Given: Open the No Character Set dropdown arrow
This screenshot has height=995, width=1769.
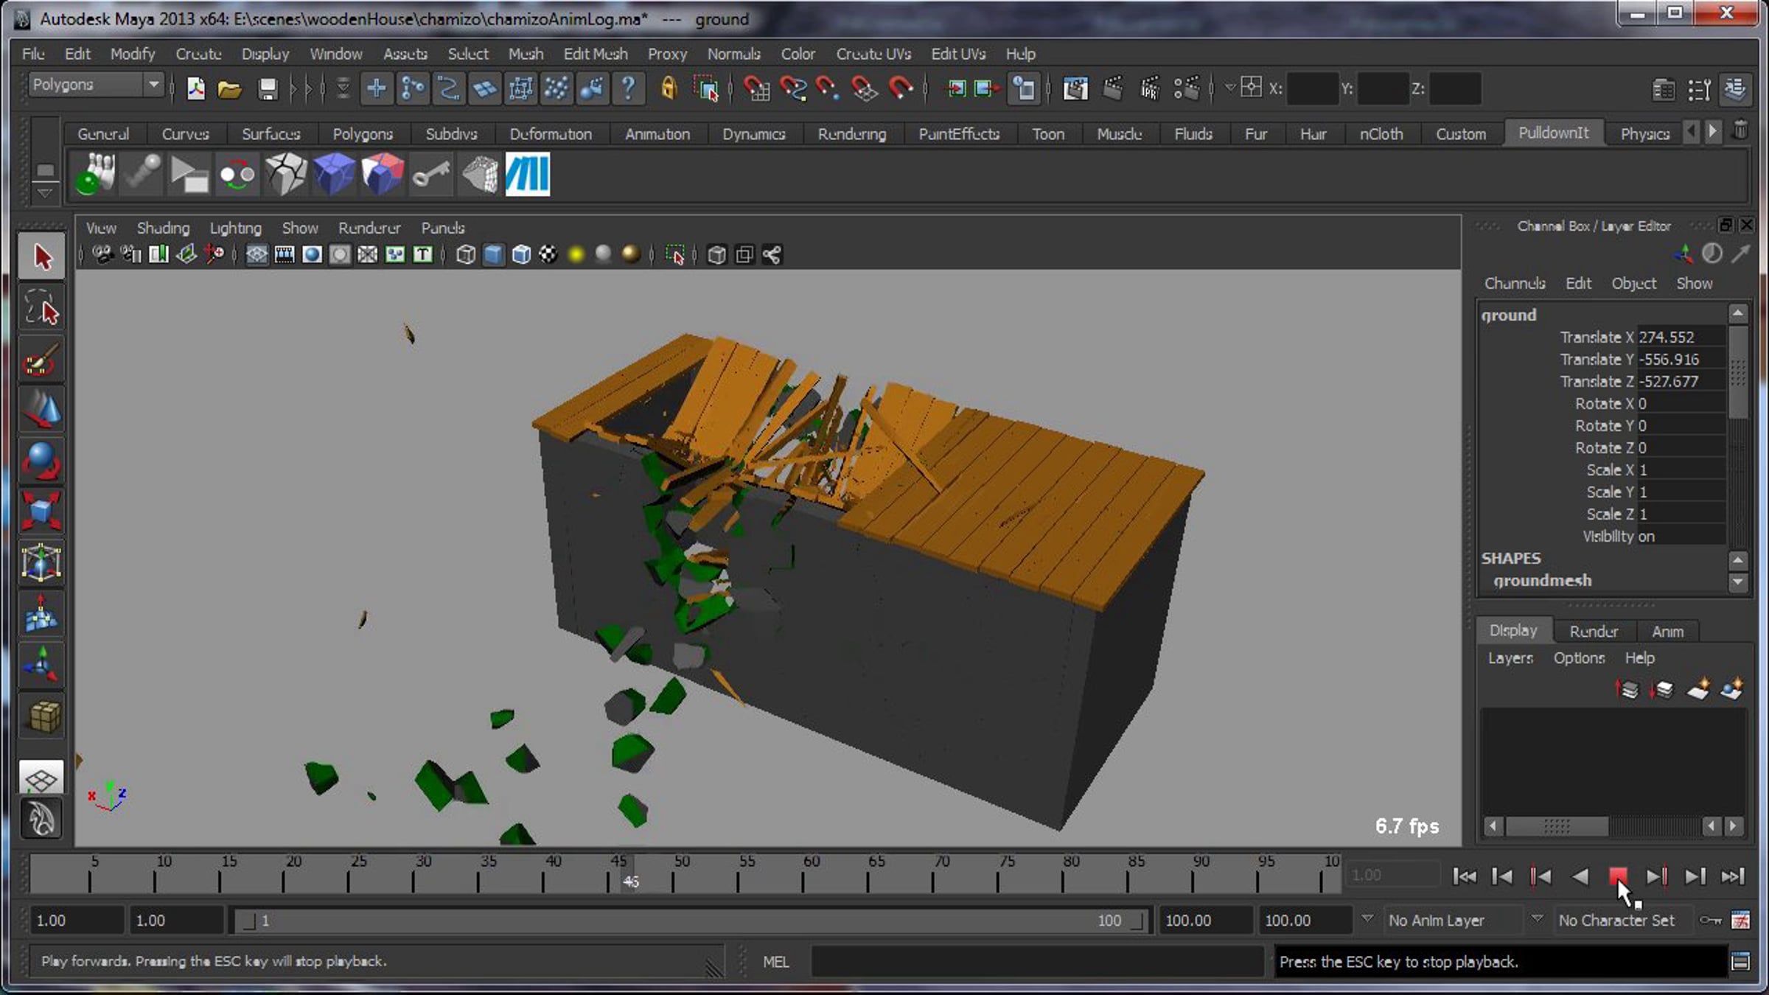Looking at the screenshot, I should pos(1537,919).
